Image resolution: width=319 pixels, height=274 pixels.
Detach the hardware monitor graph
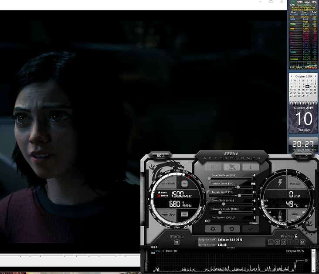[x=231, y=247]
